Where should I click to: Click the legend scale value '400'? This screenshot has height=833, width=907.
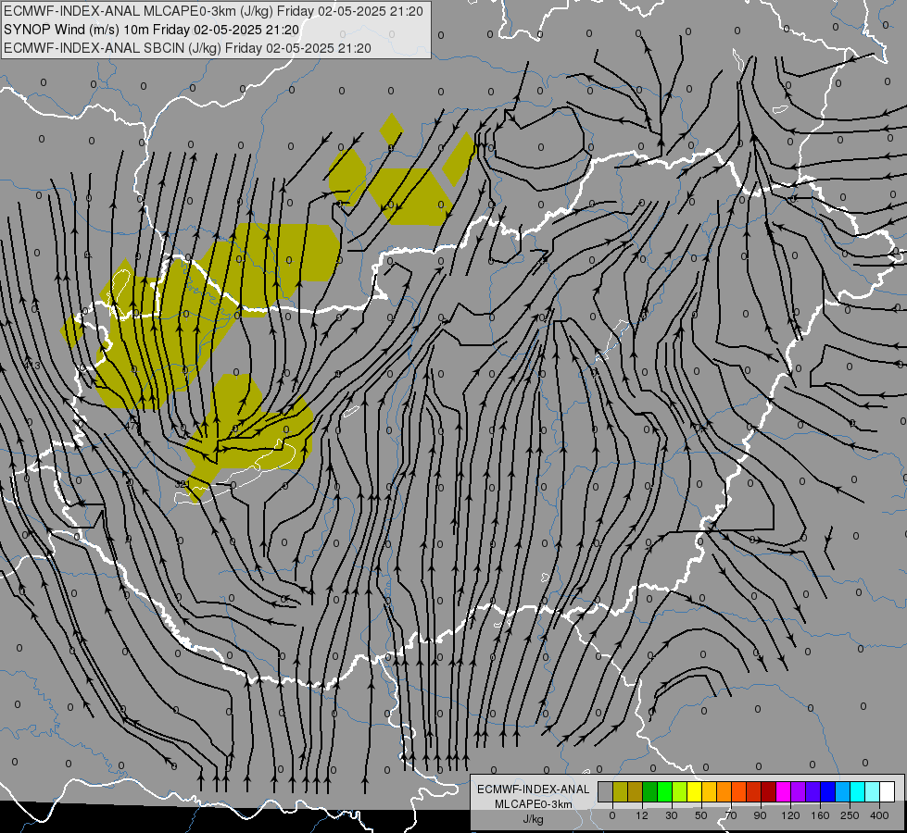(x=879, y=815)
